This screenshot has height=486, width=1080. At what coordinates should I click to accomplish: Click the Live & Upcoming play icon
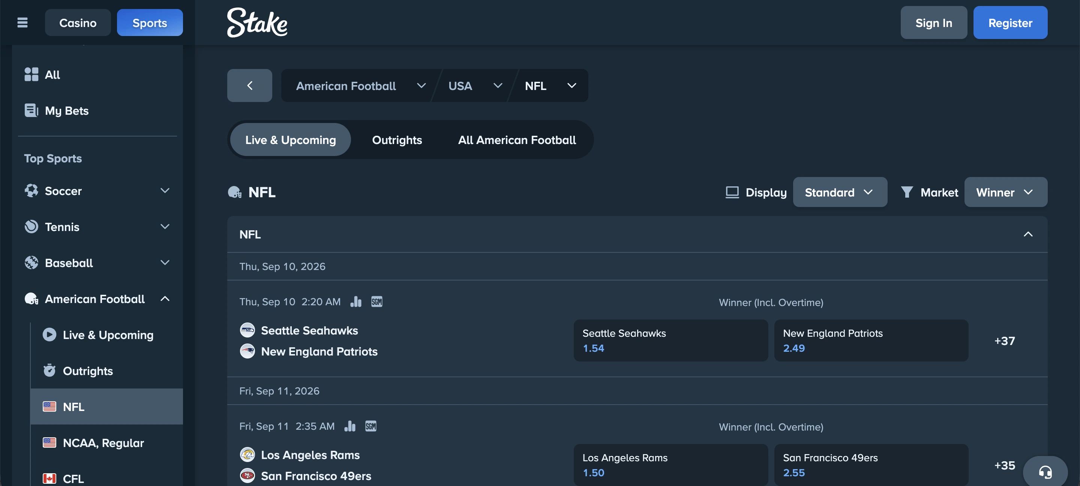point(49,334)
